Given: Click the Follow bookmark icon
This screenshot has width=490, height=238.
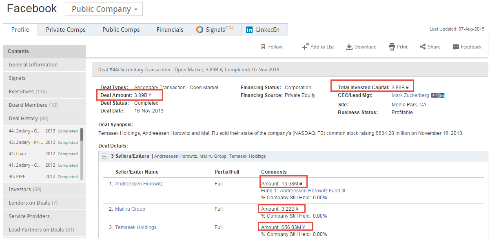Looking at the screenshot, I should coord(264,47).
